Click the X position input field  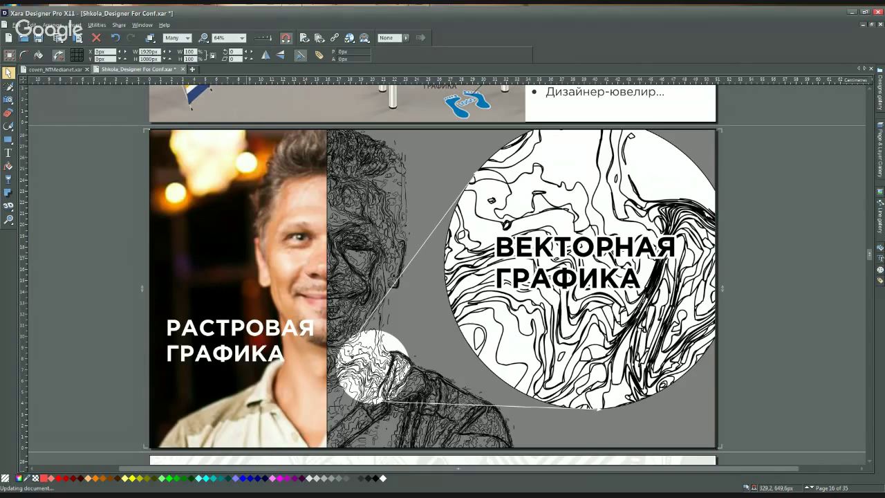(105, 52)
